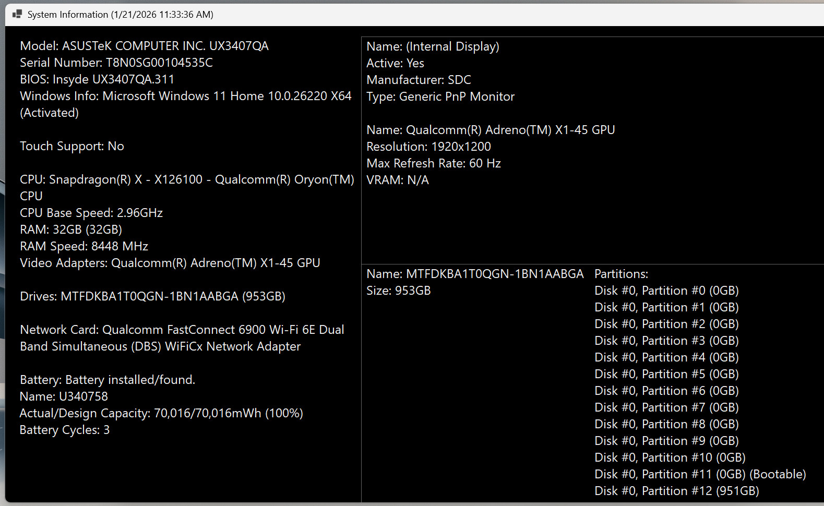Select the CPU Base Speed 2.96GHz line
The height and width of the screenshot is (506, 824).
pyautogui.click(x=91, y=213)
